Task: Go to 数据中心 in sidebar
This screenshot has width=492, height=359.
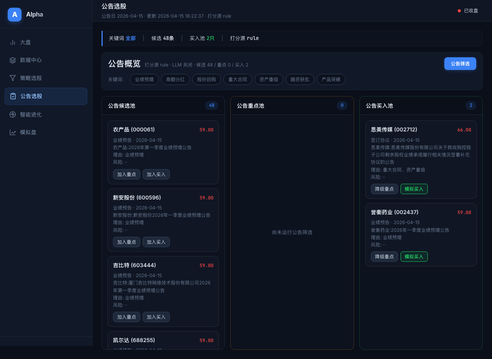Action: [x=46, y=60]
